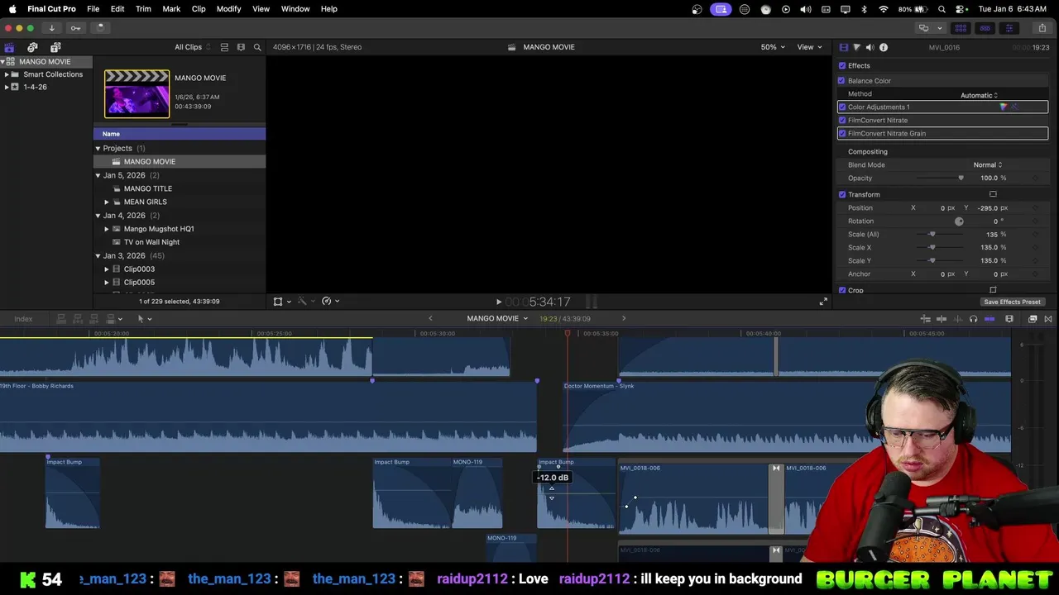The height and width of the screenshot is (595, 1059).
Task: Show the Color inspector tab icon
Action: pyautogui.click(x=856, y=47)
